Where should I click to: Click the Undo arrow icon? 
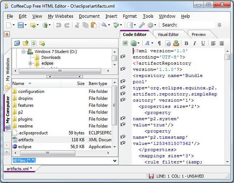tap(58, 25)
